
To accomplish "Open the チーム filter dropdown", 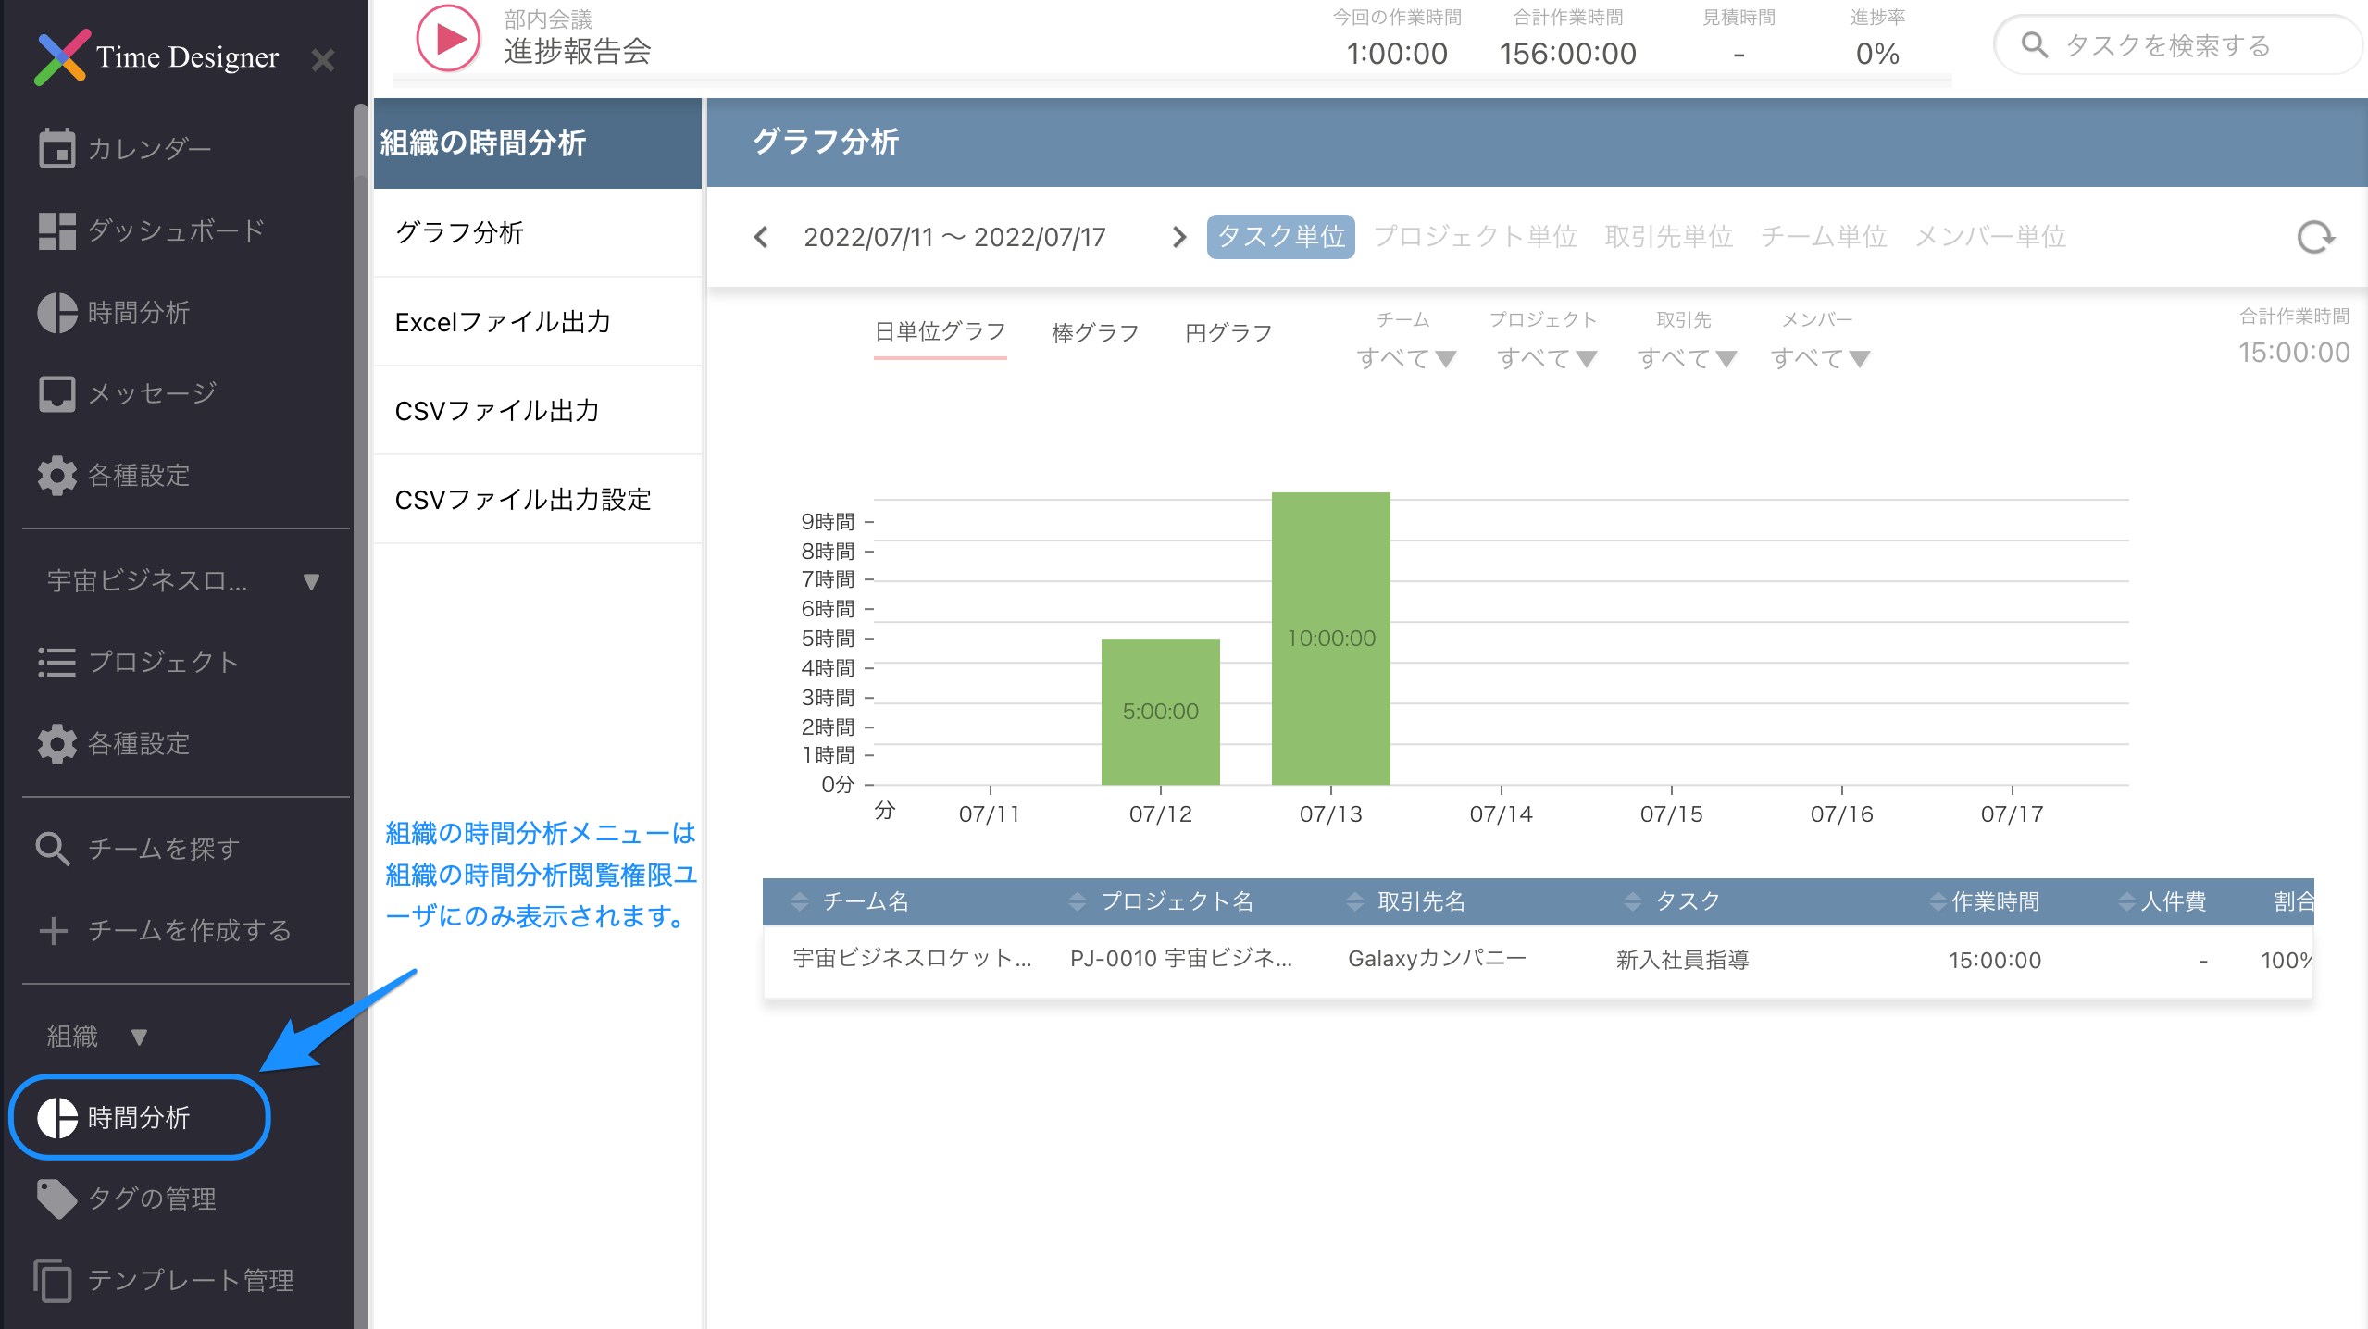I will tap(1405, 358).
